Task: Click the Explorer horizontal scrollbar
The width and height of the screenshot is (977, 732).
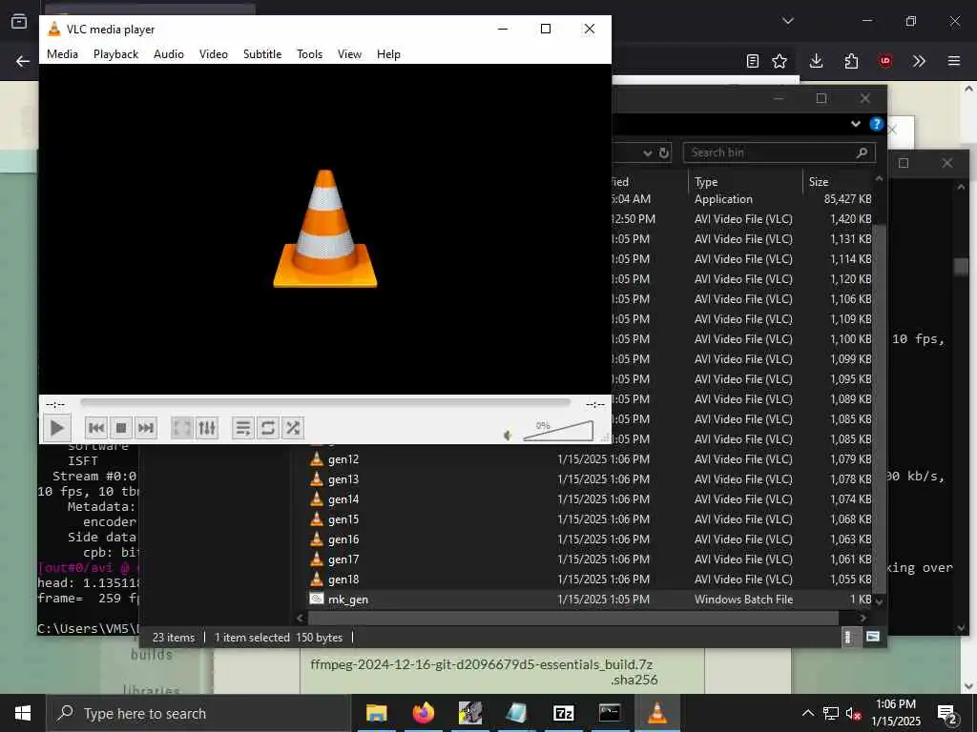Action: tap(572, 618)
